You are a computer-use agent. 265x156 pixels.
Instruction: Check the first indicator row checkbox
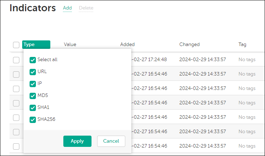[16, 60]
